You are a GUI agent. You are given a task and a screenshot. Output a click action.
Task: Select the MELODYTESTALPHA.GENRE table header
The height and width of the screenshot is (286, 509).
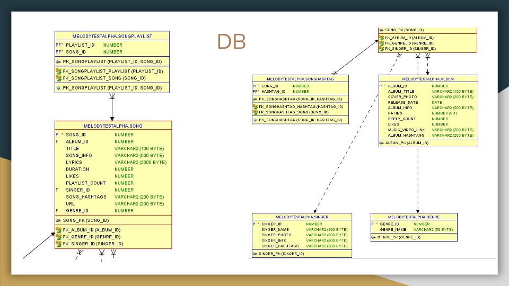point(414,217)
